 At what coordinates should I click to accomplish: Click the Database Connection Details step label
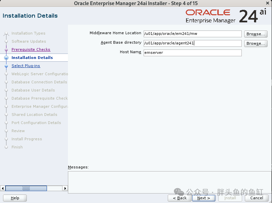coord(39,82)
